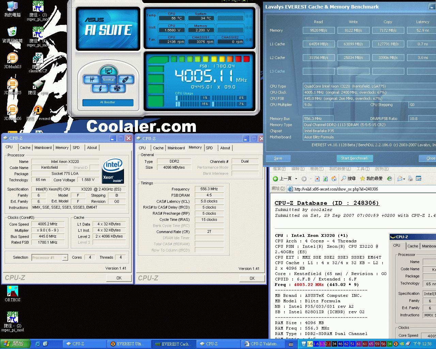Click the gear-shift icon in AI Suite
Image resolution: width=436 pixels, height=349 pixels.
coord(92,79)
